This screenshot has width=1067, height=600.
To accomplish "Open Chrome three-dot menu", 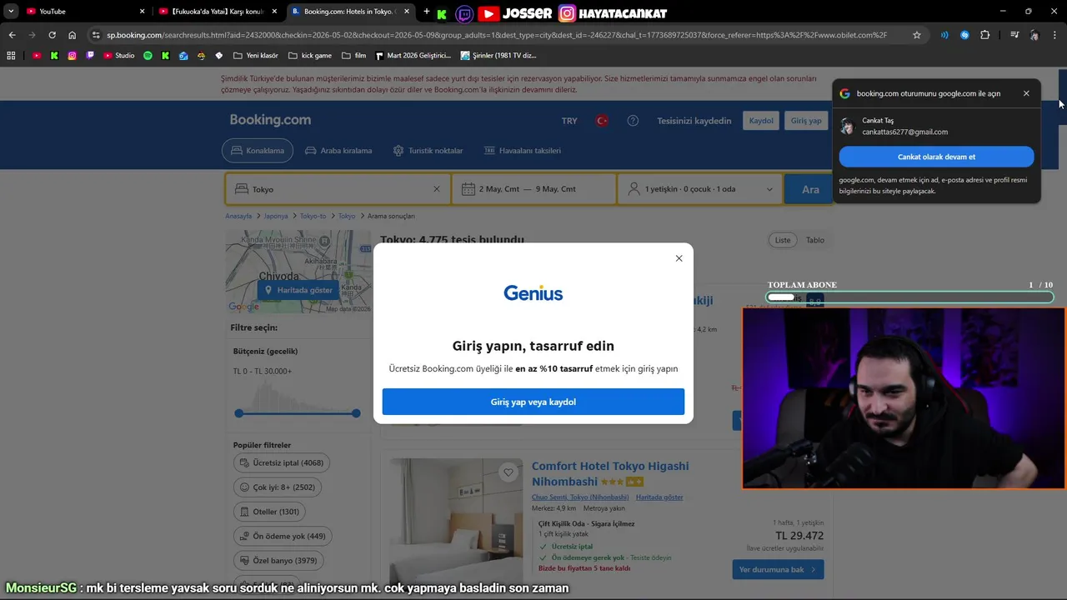I will click(x=1054, y=35).
